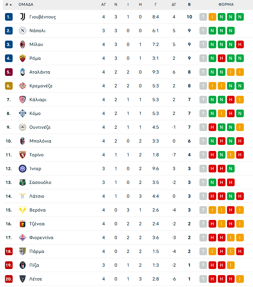Open the Γιουβέντους team link

coord(42,17)
